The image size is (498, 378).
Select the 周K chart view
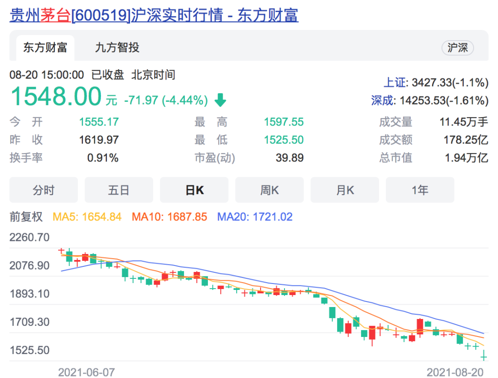(269, 190)
